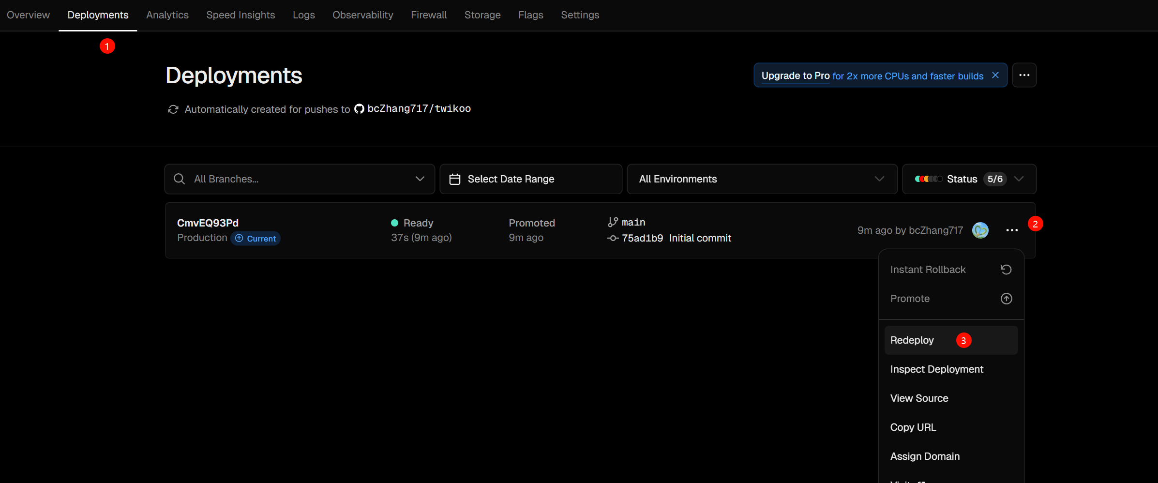1158x483 pixels.
Task: Switch to the Analytics tab
Action: pos(167,15)
